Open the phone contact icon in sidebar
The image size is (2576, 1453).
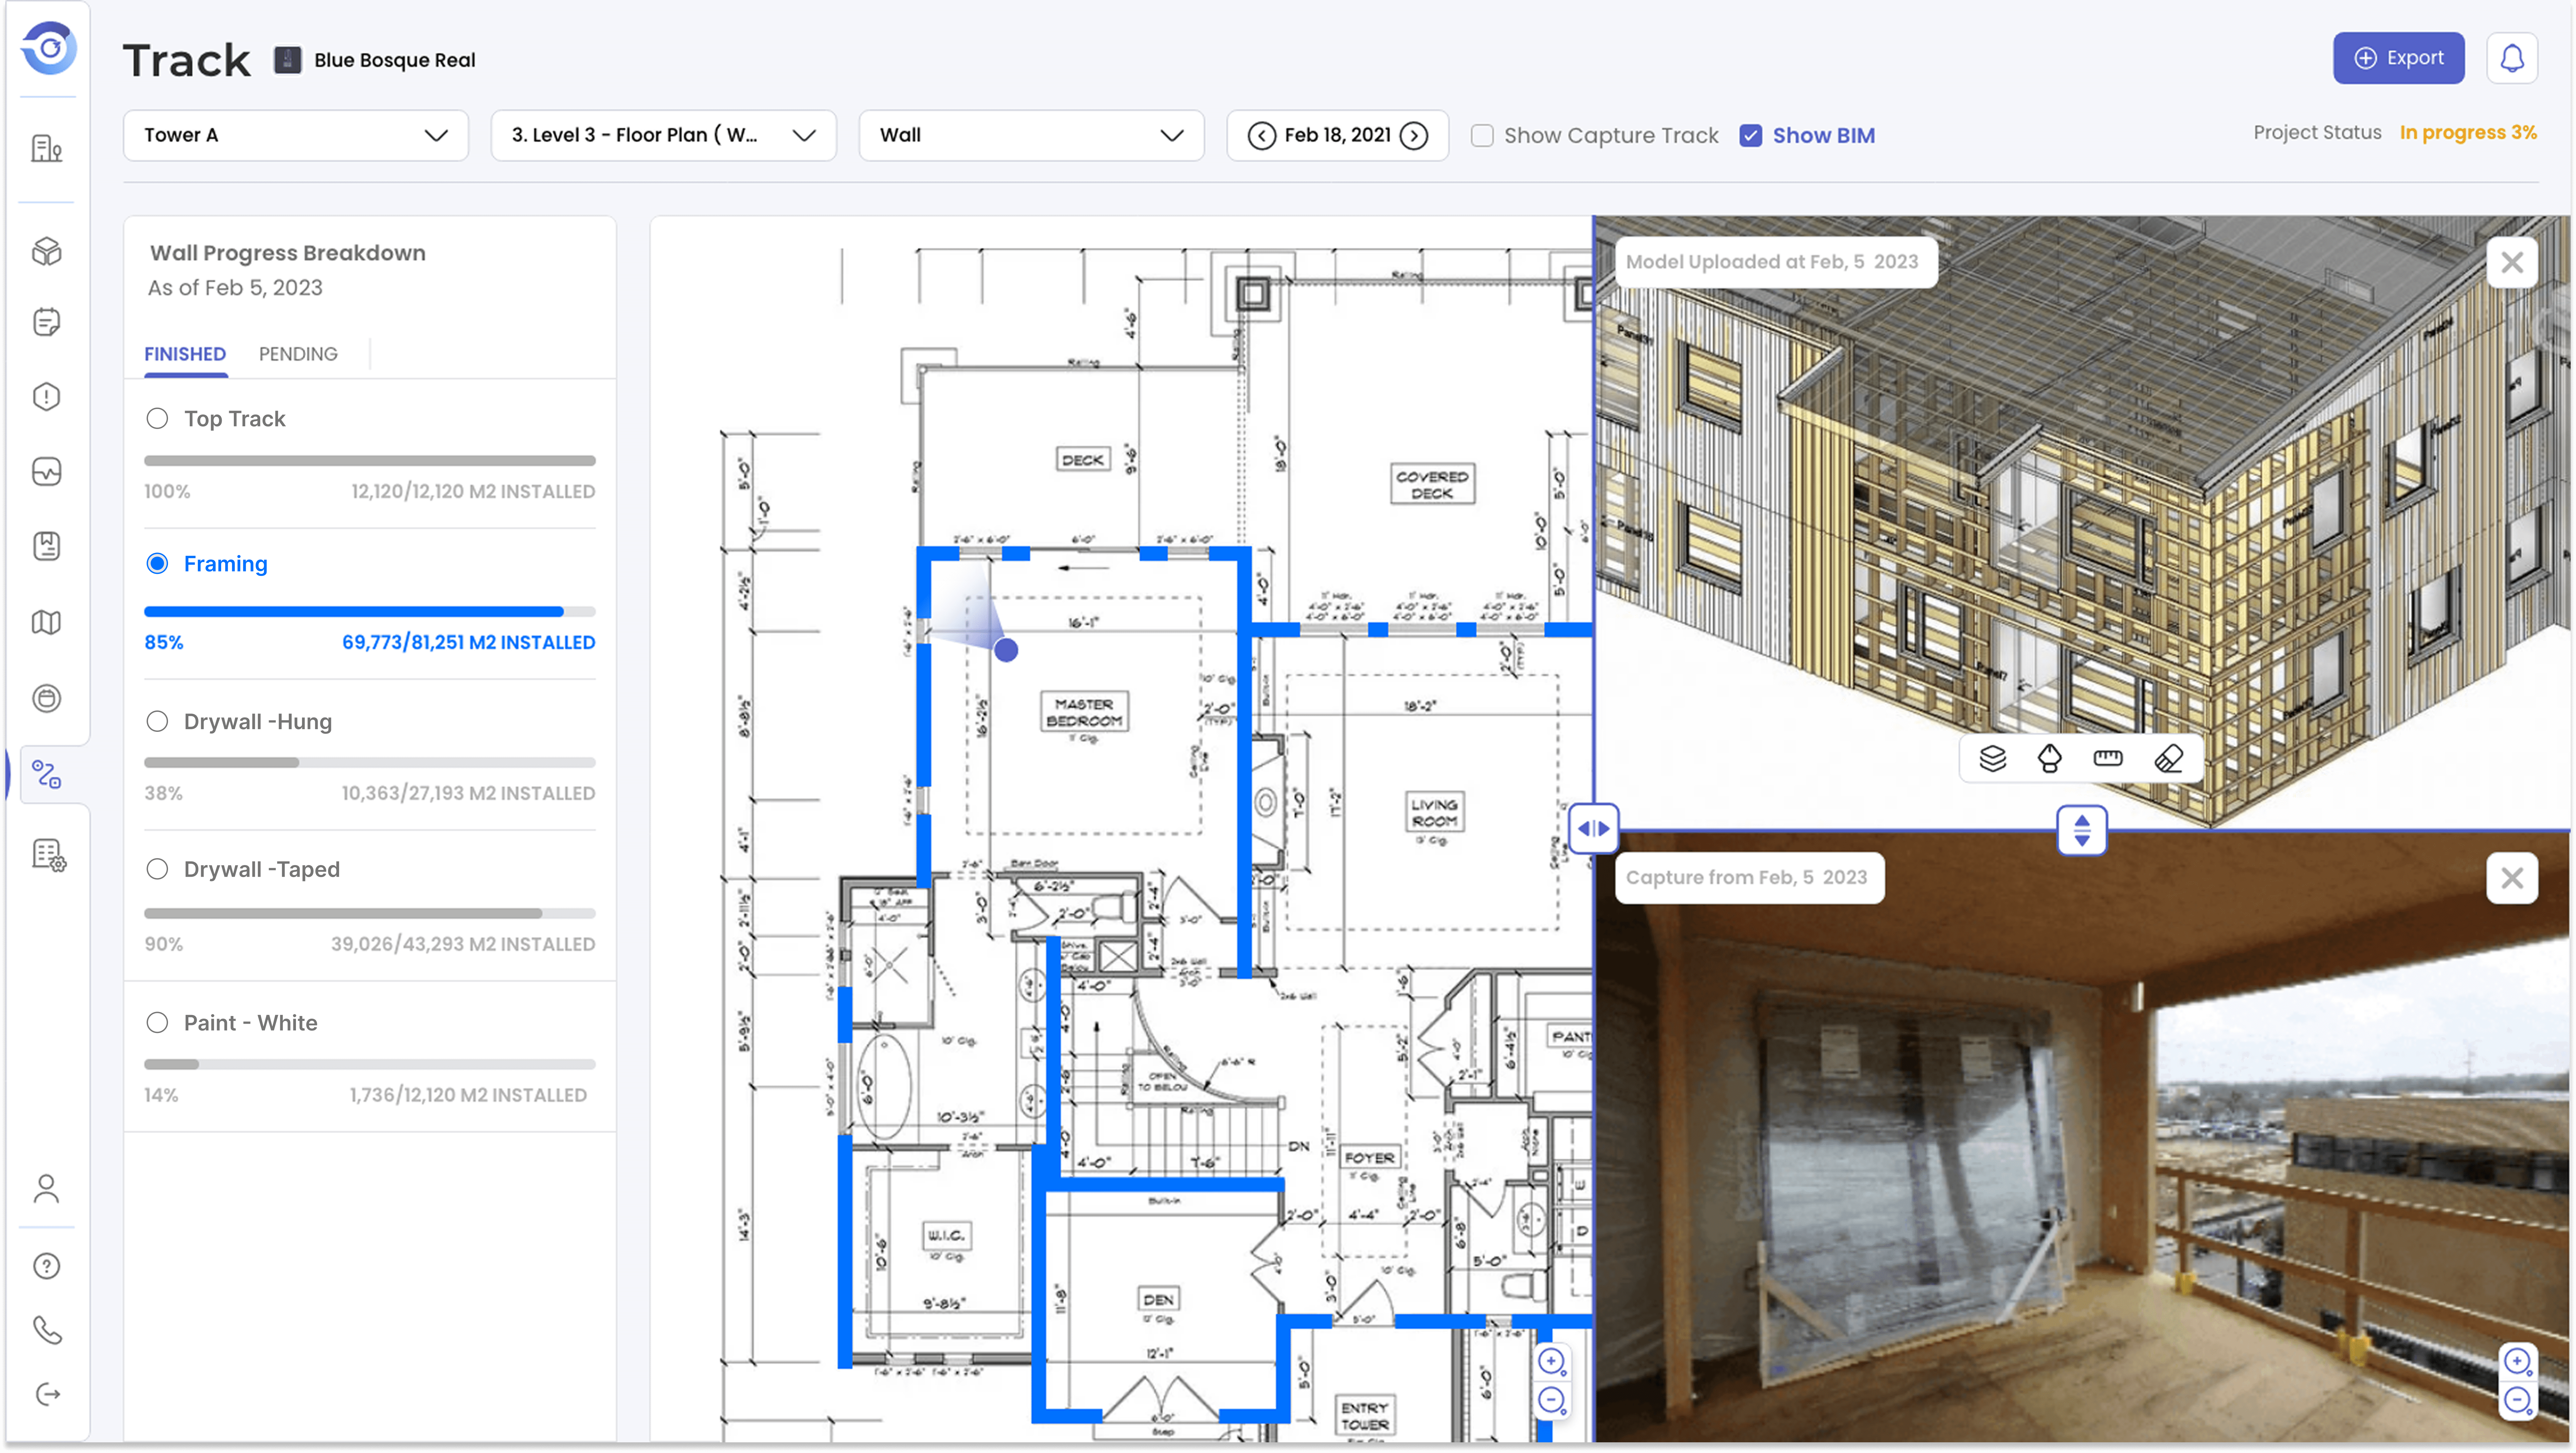(47, 1330)
